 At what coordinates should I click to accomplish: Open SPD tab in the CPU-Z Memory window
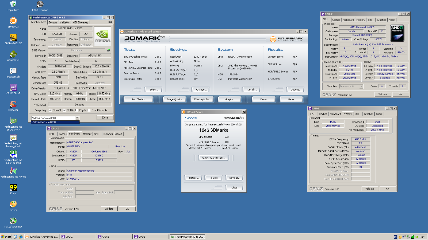point(357,114)
